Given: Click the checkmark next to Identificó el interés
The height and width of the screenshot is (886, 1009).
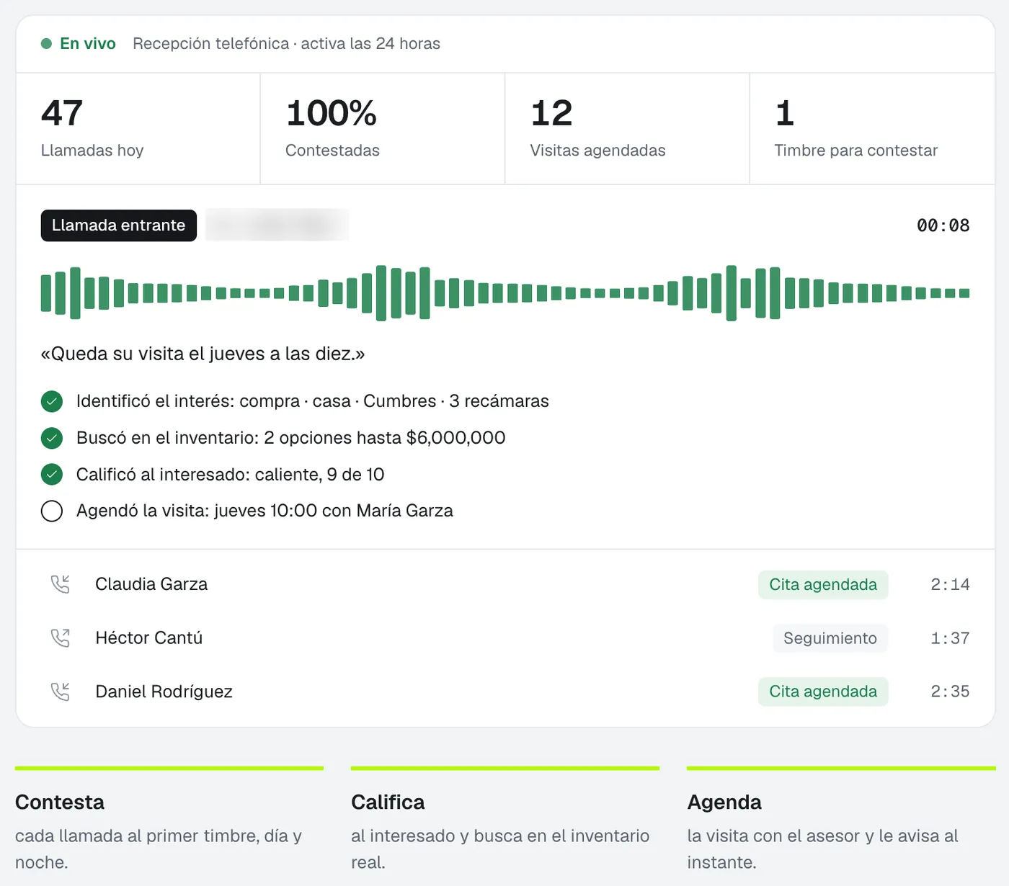Looking at the screenshot, I should point(52,401).
